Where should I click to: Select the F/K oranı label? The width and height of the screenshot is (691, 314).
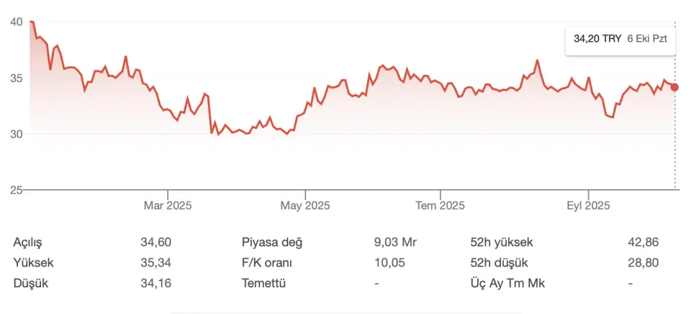pos(267,263)
